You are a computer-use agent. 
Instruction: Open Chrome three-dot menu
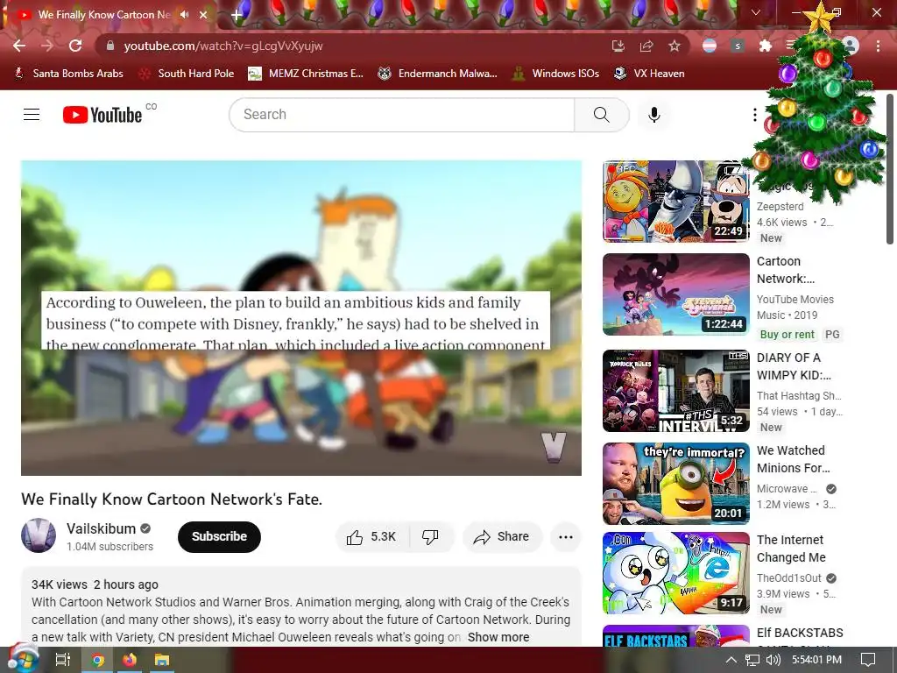(878, 46)
